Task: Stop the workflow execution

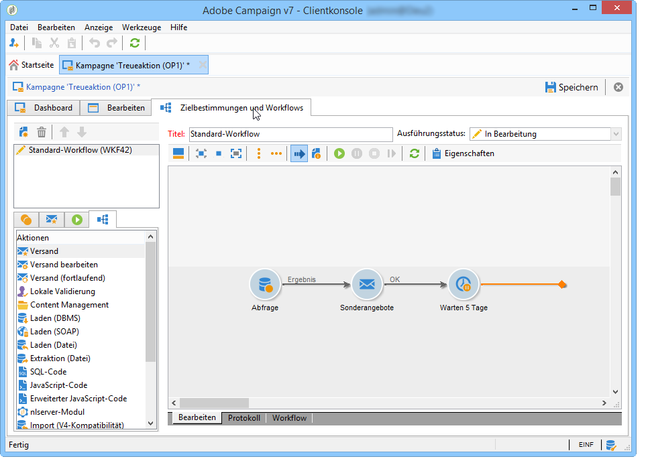Action: pos(374,153)
